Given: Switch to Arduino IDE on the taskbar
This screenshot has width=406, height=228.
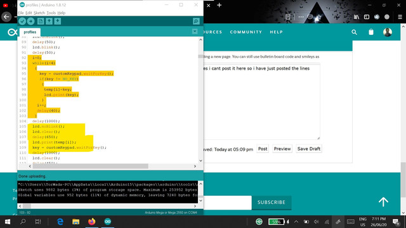Looking at the screenshot, I should click(x=108, y=222).
